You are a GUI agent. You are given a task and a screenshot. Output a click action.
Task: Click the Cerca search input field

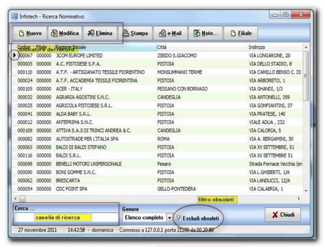[x=65, y=217]
